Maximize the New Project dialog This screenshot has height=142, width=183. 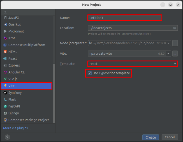click(x=170, y=5)
